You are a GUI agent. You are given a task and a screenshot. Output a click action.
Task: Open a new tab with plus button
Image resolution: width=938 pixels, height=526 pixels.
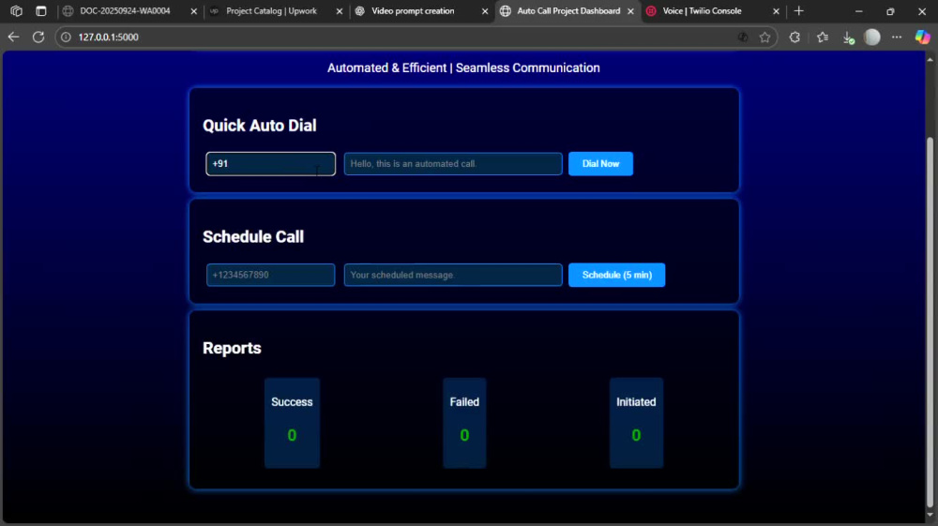tap(798, 10)
